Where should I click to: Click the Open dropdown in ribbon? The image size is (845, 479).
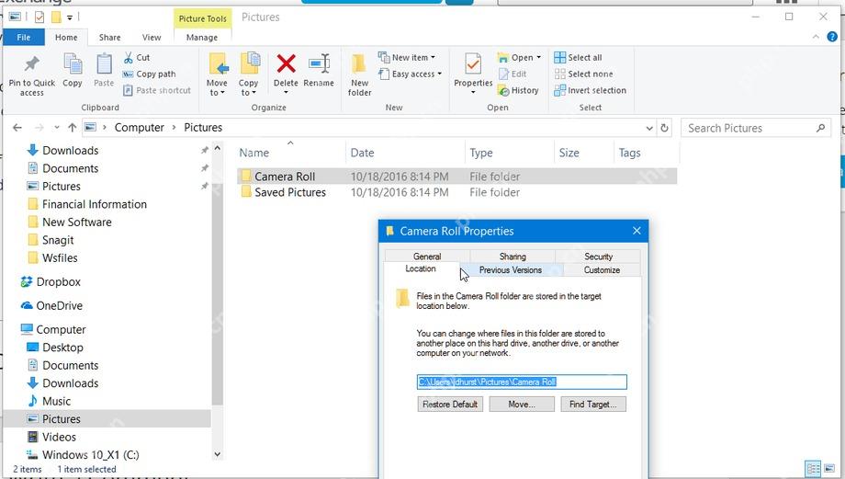coord(519,57)
